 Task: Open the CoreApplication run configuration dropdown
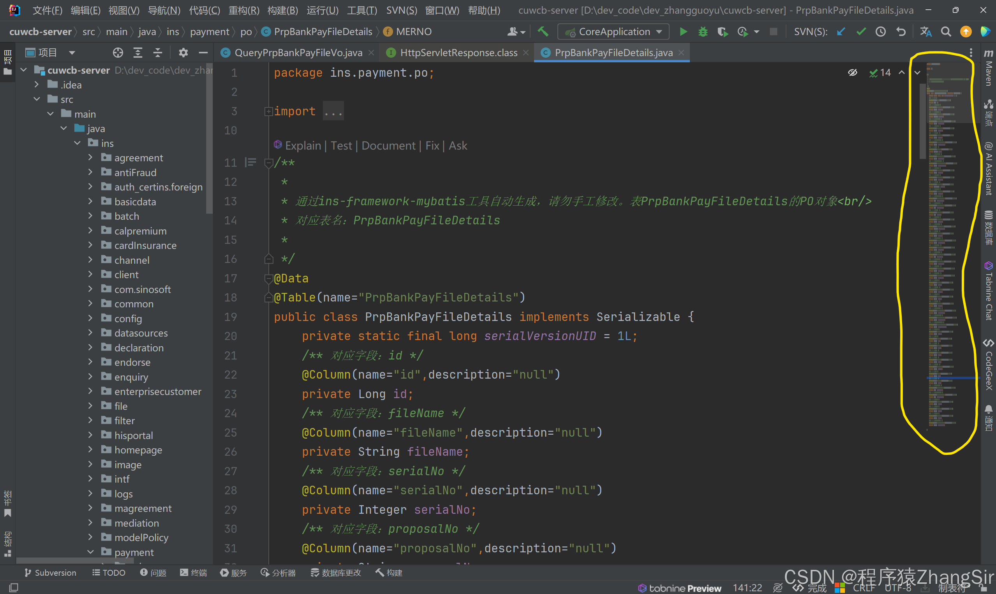613,32
